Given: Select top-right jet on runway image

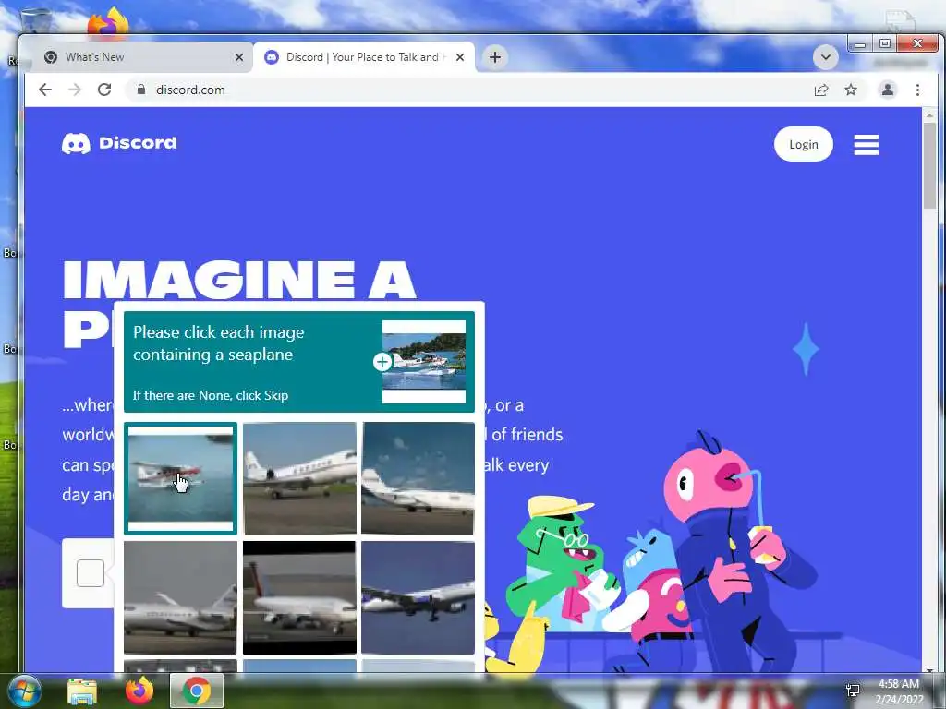Looking at the screenshot, I should (x=418, y=478).
